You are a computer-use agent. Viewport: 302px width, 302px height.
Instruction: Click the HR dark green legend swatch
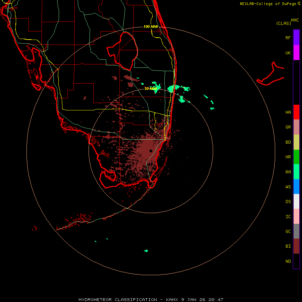[296, 157]
